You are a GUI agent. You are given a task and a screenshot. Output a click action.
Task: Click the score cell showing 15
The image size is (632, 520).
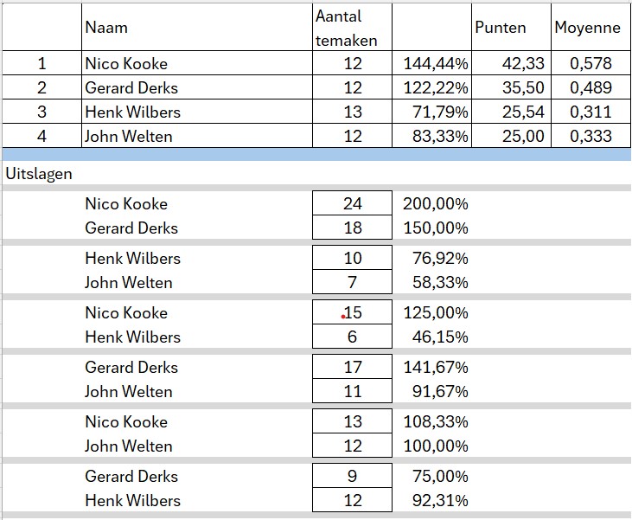pyautogui.click(x=352, y=313)
